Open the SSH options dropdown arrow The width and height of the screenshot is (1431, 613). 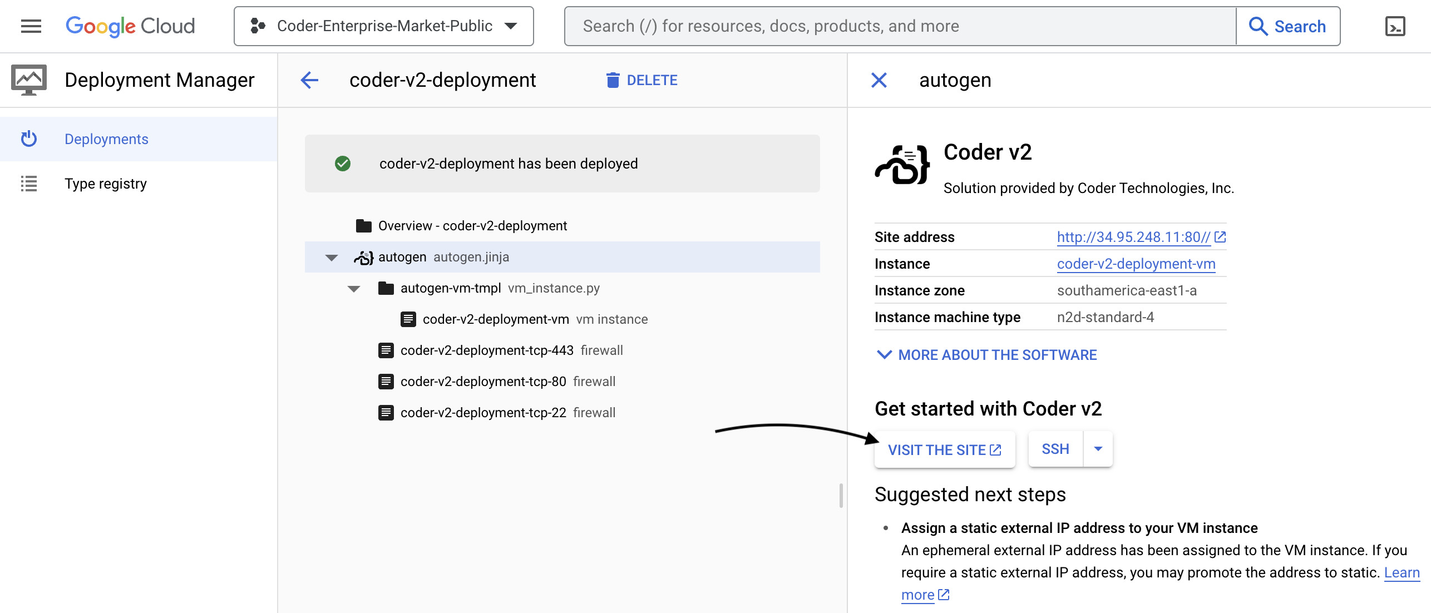pyautogui.click(x=1098, y=448)
